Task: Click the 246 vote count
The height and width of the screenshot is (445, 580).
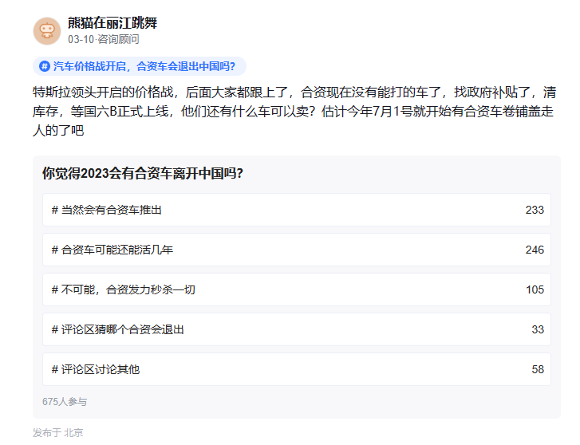Action: (x=535, y=250)
